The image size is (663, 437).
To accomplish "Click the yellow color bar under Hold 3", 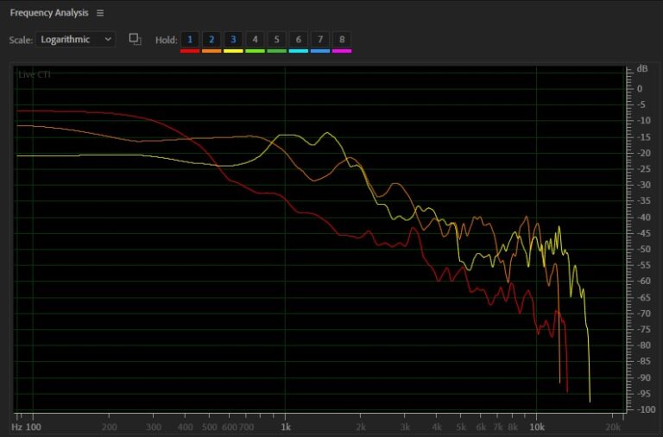I will [233, 51].
